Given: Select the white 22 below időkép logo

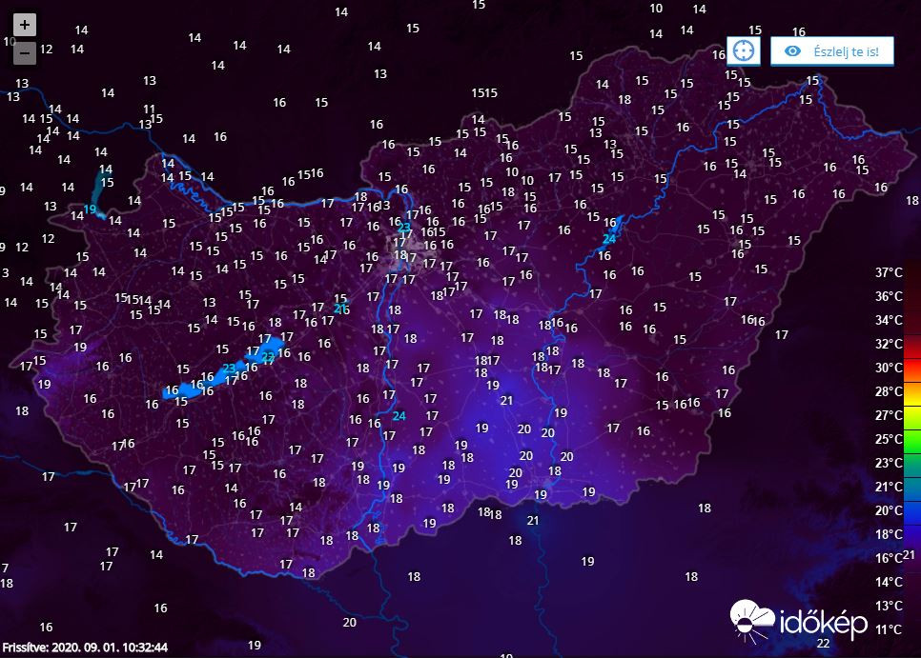Looking at the screenshot, I should coord(824,644).
